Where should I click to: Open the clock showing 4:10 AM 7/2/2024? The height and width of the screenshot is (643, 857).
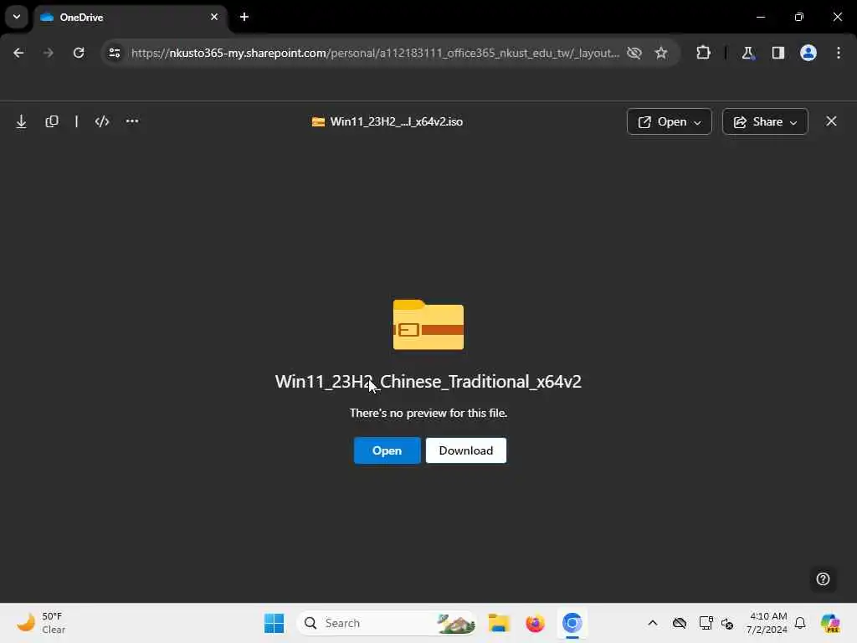(767, 623)
